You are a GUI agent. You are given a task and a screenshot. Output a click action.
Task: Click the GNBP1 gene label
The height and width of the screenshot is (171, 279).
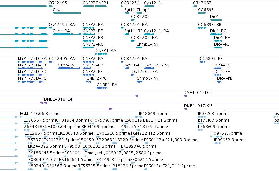tap(102, 3)
